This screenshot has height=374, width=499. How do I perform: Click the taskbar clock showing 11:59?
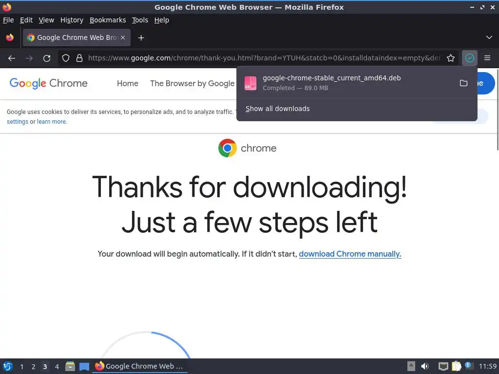(487, 366)
